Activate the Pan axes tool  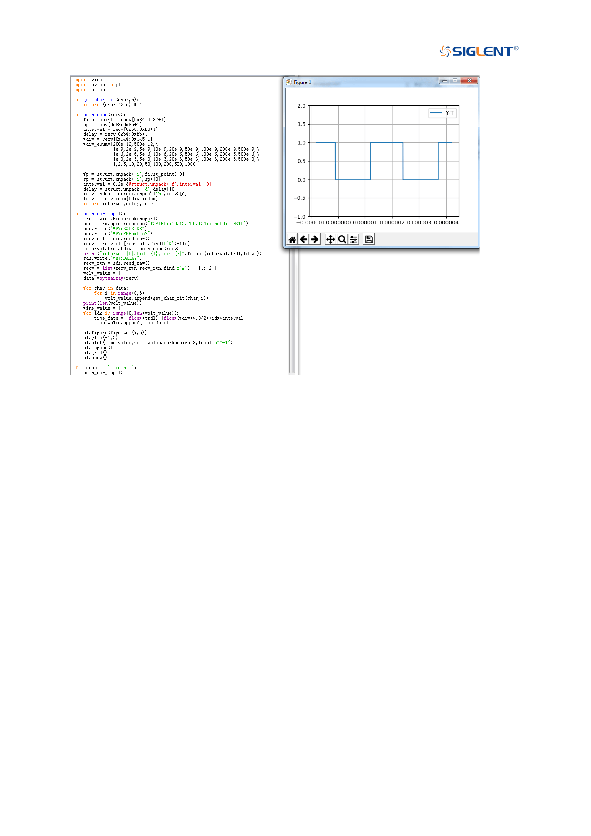[330, 239]
